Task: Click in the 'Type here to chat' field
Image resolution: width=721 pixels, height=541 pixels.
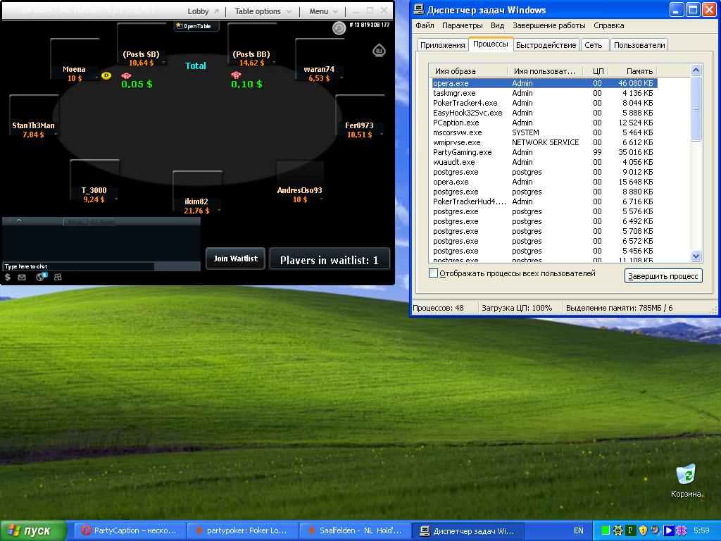Action: coord(79,266)
